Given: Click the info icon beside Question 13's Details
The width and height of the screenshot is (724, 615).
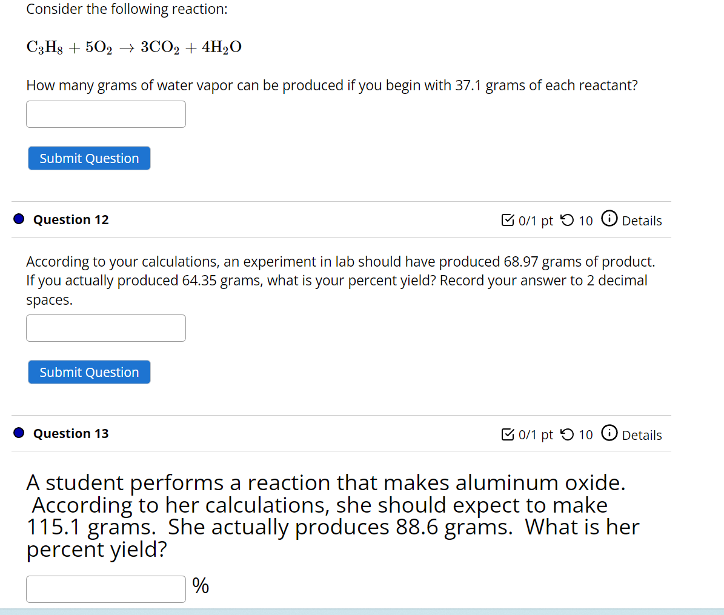Looking at the screenshot, I should [608, 432].
